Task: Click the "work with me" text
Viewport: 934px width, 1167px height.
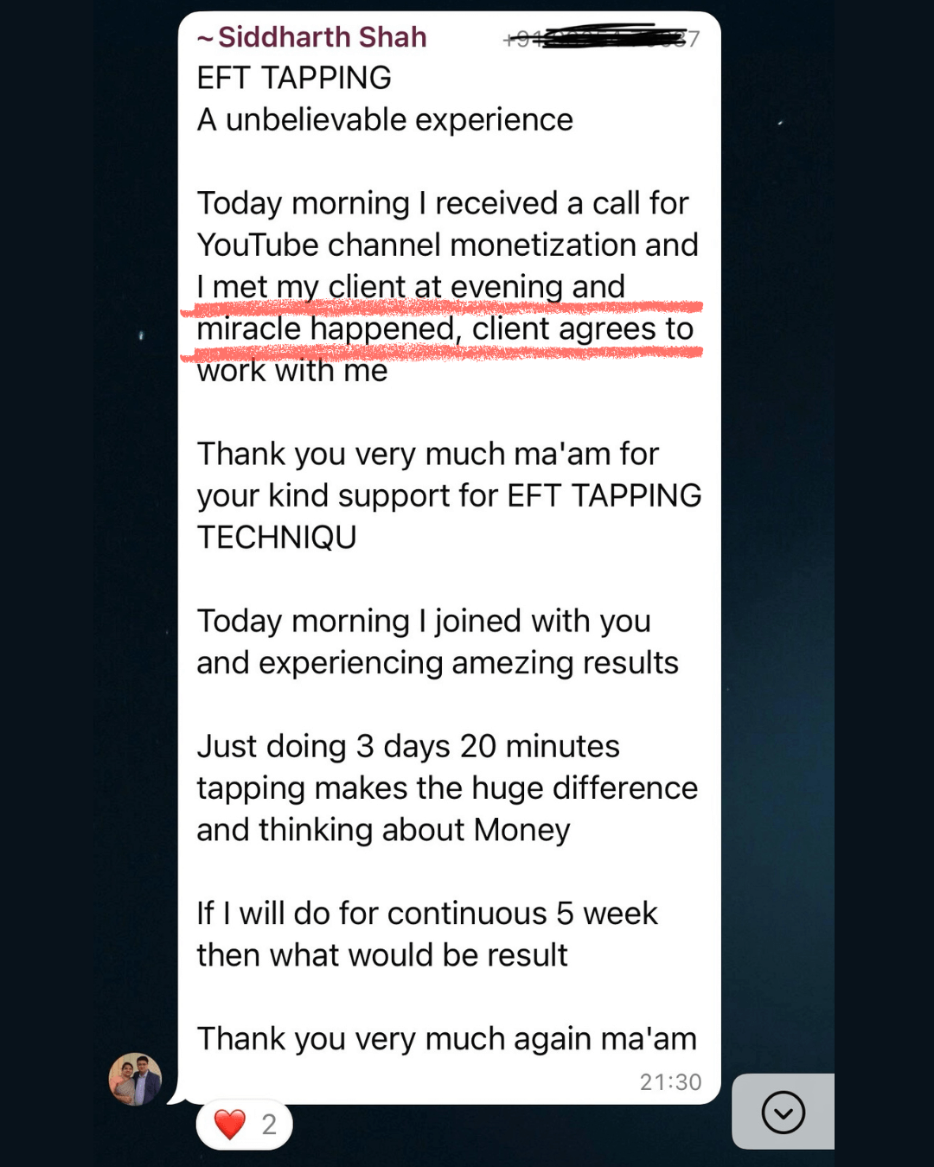Action: pyautogui.click(x=292, y=370)
